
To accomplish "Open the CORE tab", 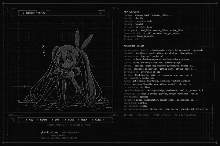I will (x=98, y=120).
